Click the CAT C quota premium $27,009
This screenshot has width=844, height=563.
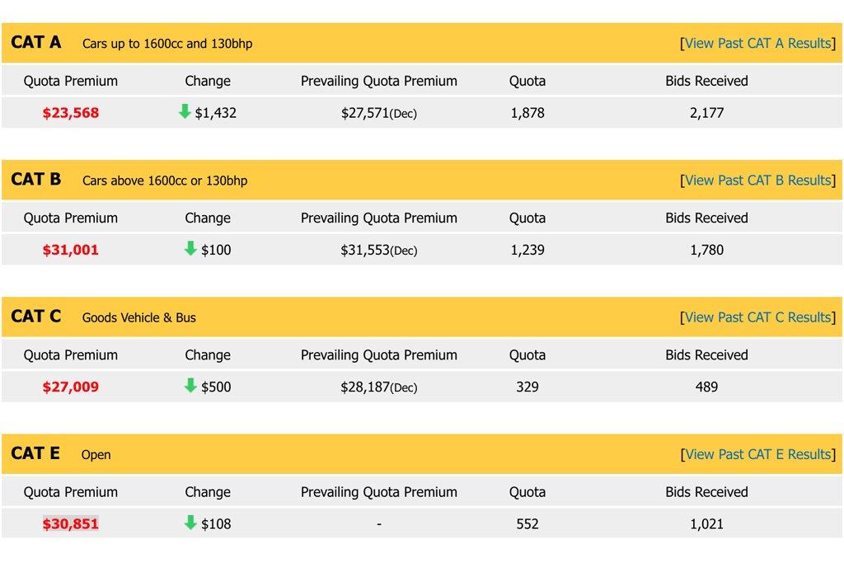[71, 387]
